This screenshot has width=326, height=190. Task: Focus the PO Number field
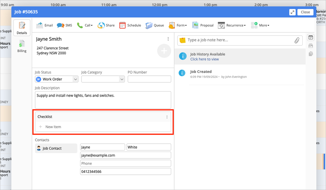(149, 79)
